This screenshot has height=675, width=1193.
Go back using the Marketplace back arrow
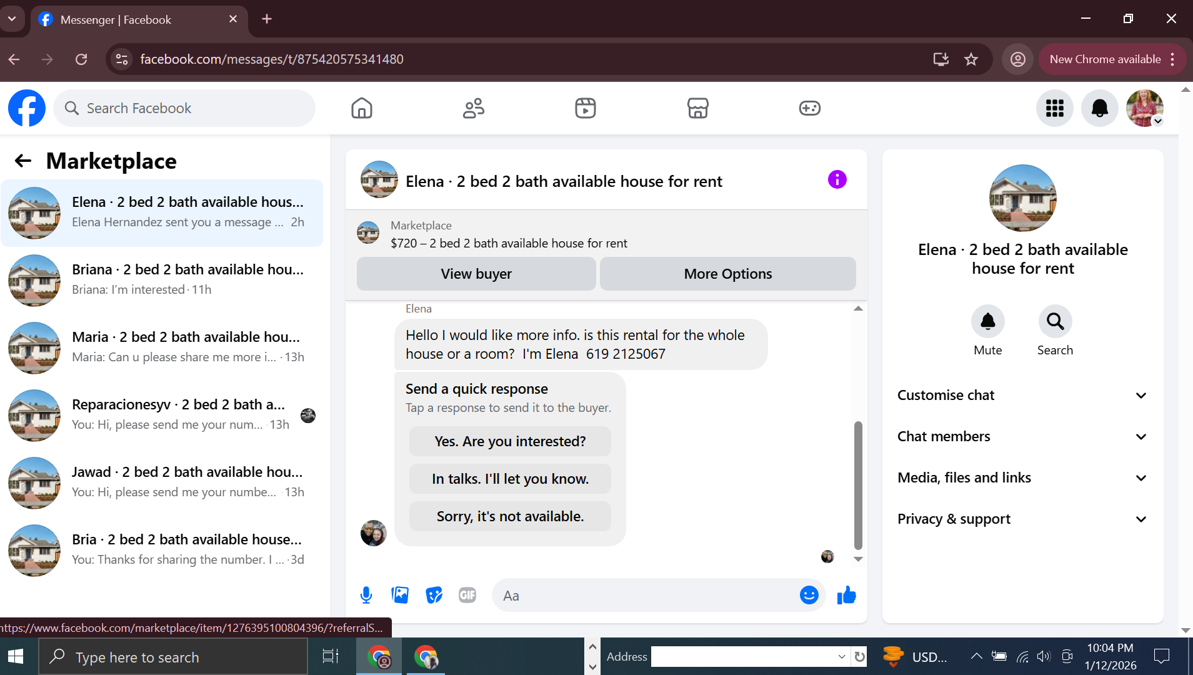pyautogui.click(x=23, y=161)
